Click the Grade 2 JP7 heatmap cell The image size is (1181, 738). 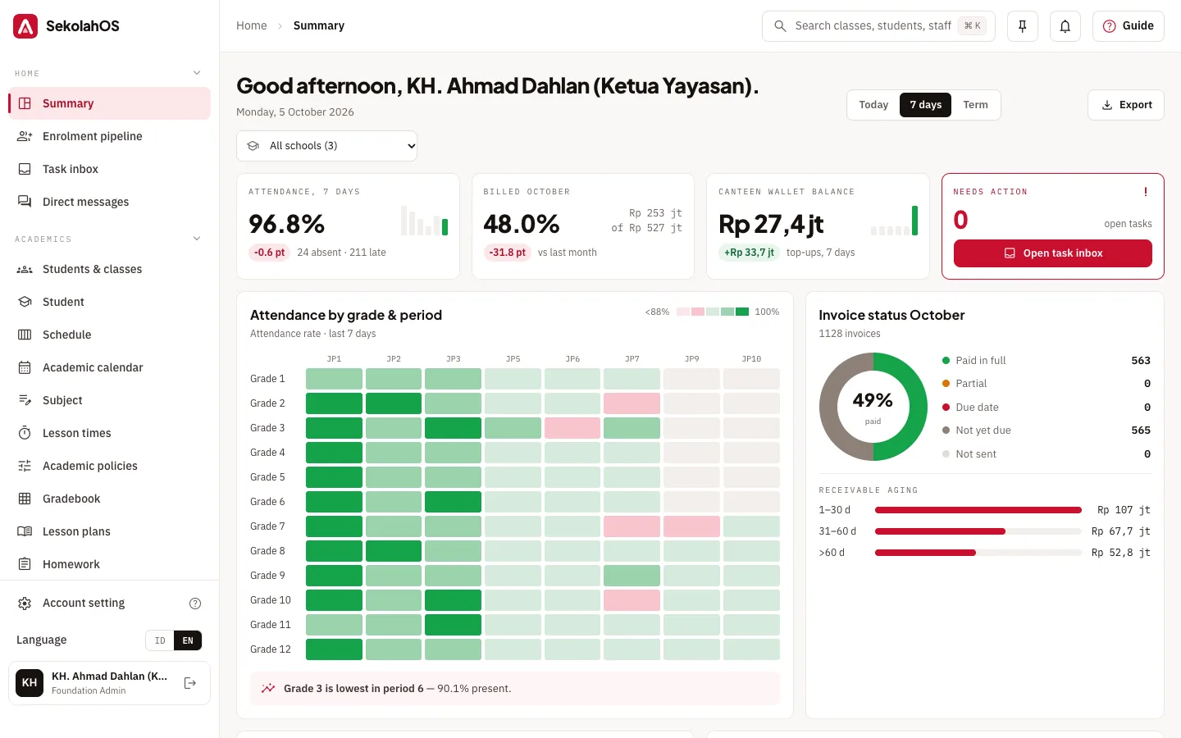(632, 403)
